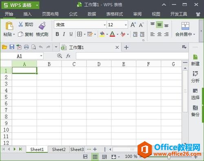Click the increase indent icon

(x=142, y=34)
